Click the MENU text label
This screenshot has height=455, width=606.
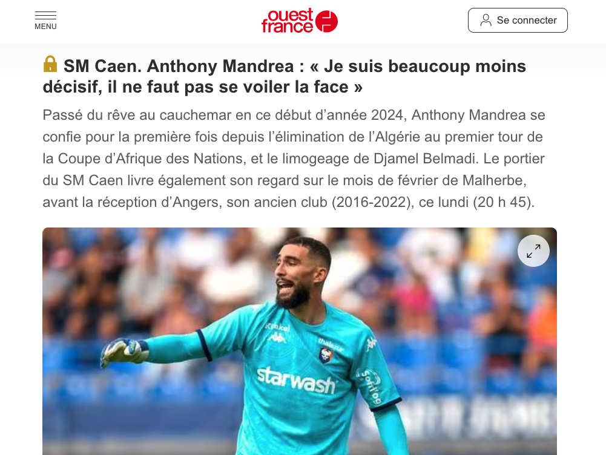coord(45,27)
